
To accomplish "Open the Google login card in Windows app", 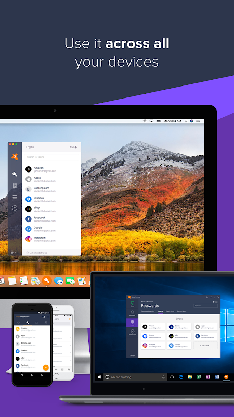I will pos(179,346).
